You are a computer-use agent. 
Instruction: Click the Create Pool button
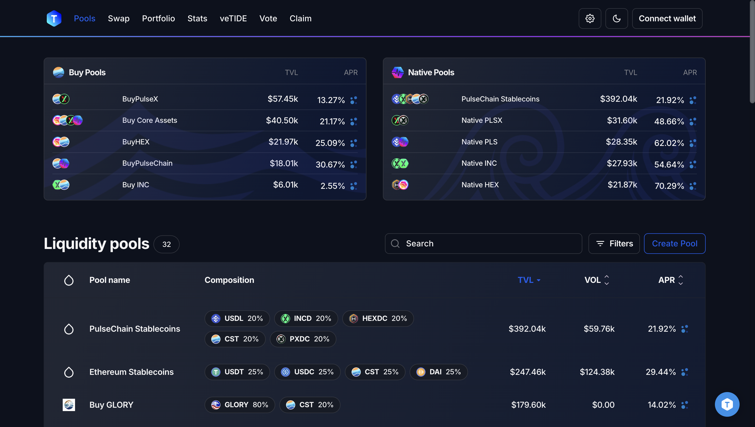pos(674,243)
